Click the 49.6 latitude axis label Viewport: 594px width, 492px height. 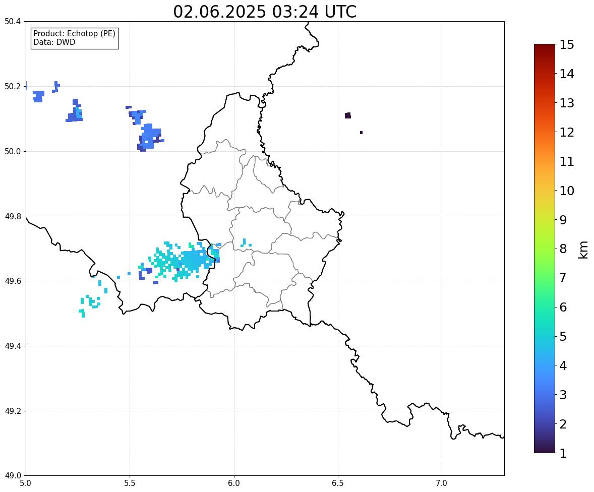tap(13, 281)
